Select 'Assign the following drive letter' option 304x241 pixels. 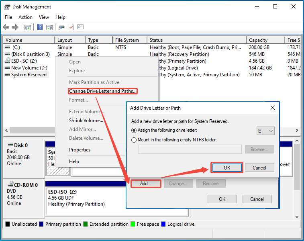tap(134, 131)
